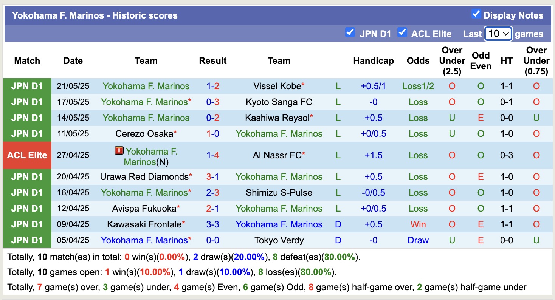Click the Date column header

[x=73, y=60]
